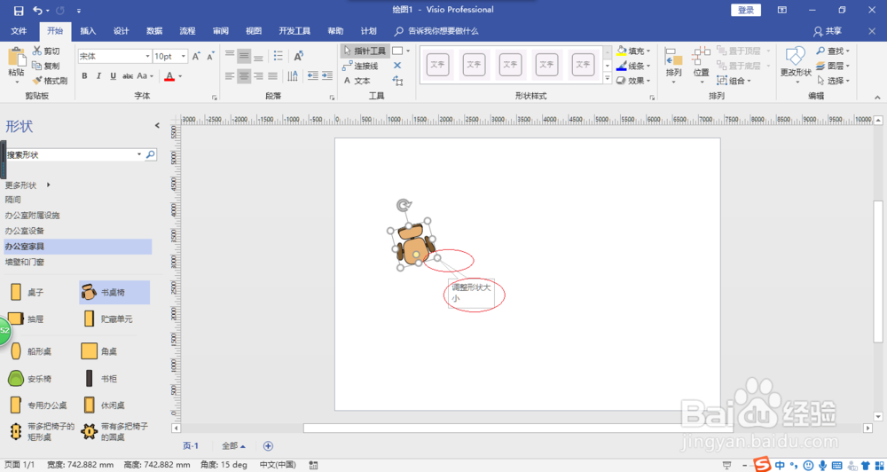Screen dimensions: 887x472
Task: Select the Connector tool (连接线)
Action: 360,67
